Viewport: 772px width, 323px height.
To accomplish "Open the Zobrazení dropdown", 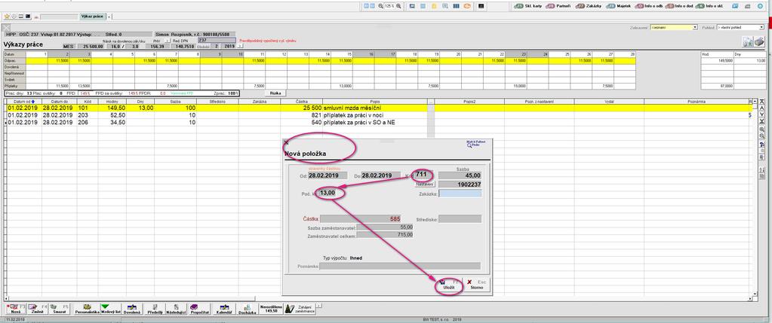I will [674, 28].
